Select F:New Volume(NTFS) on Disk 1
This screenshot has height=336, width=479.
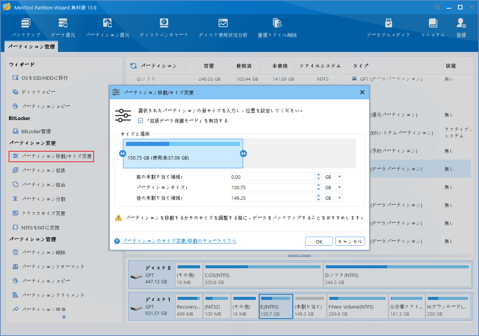[x=357, y=307]
